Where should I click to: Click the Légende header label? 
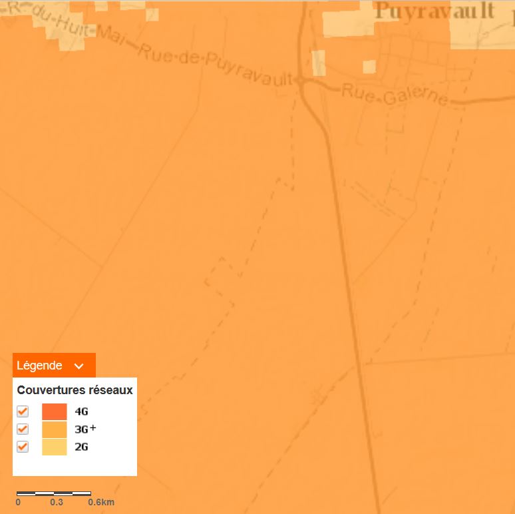pos(40,366)
